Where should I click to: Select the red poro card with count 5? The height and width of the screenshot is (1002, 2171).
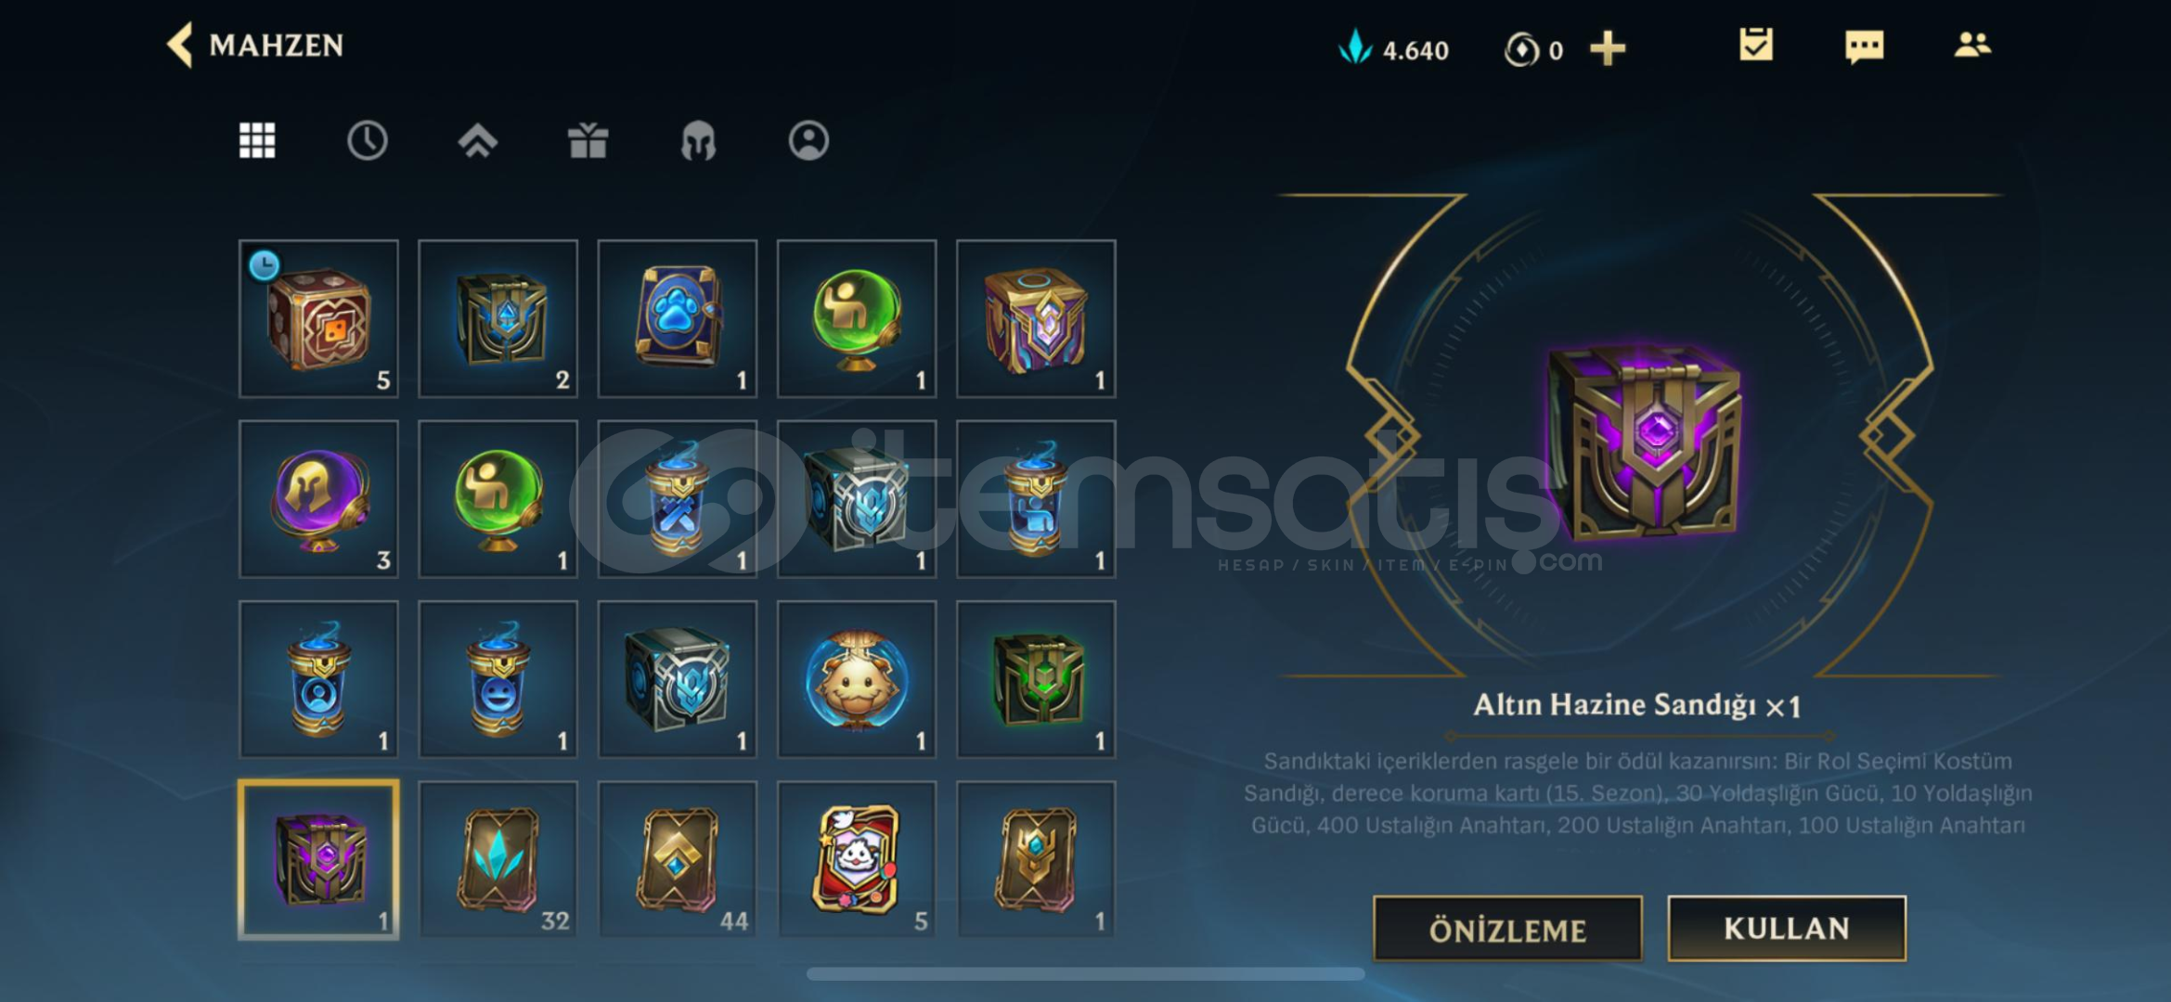coord(857,859)
